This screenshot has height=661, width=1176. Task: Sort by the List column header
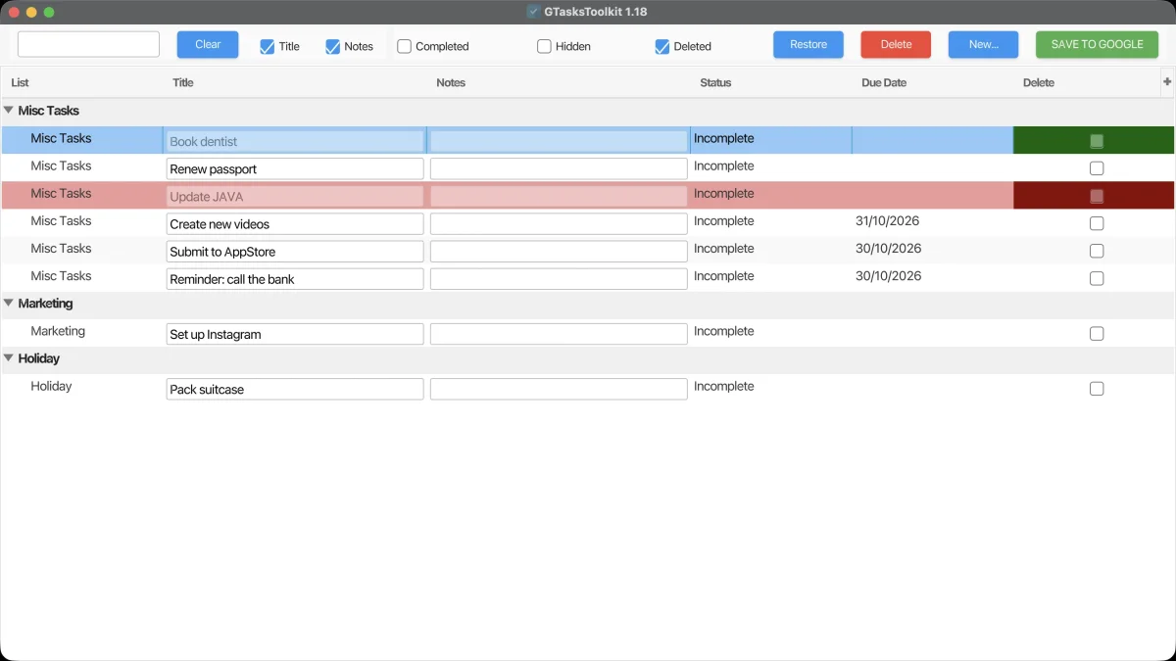pos(83,82)
